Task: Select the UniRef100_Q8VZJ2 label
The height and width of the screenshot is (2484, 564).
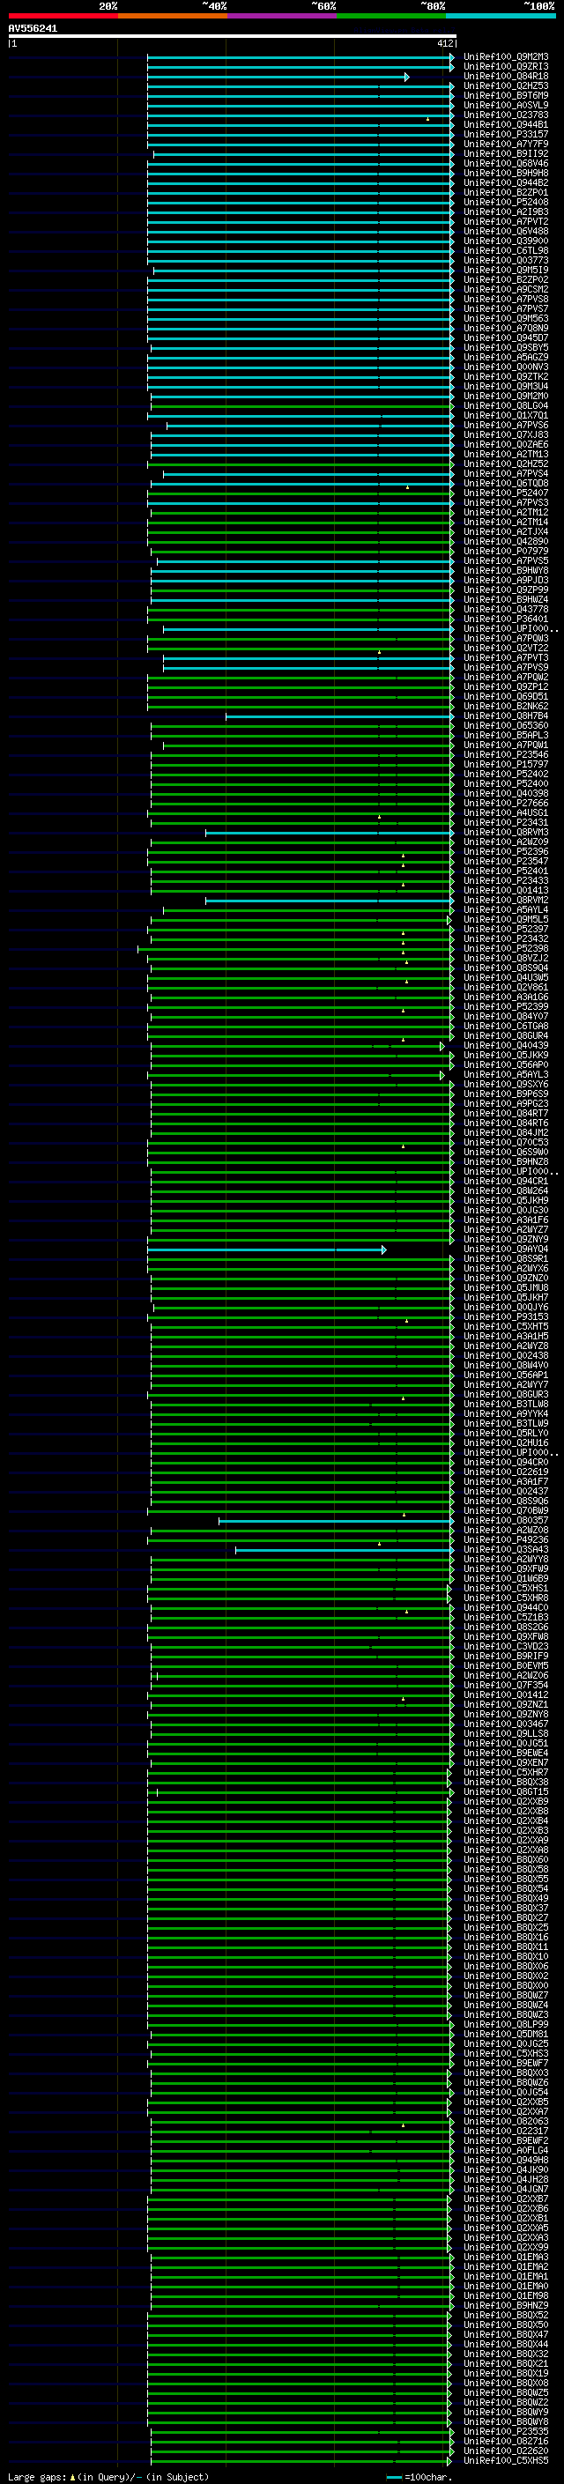Action: (x=506, y=959)
